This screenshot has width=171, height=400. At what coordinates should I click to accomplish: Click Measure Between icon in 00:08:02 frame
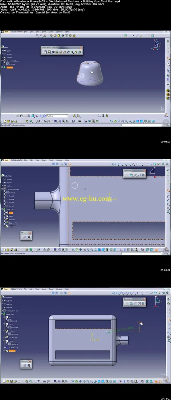[25, 237]
